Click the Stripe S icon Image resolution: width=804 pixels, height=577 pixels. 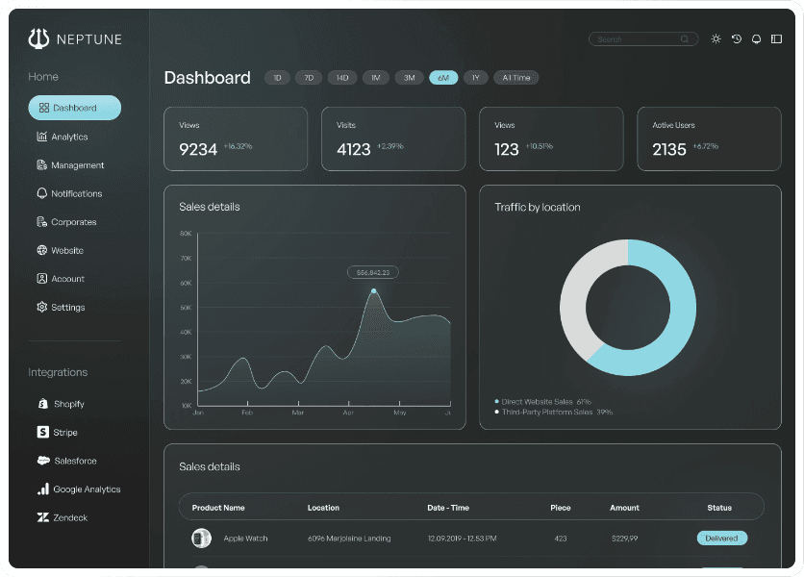tap(43, 432)
